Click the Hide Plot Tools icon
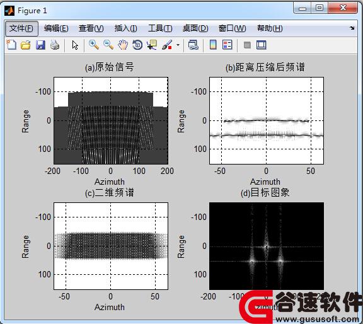The height and width of the screenshot is (324, 363). pyautogui.click(x=247, y=45)
